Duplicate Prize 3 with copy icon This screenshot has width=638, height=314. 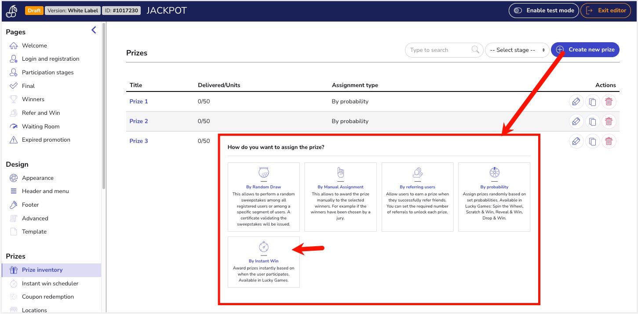click(592, 141)
